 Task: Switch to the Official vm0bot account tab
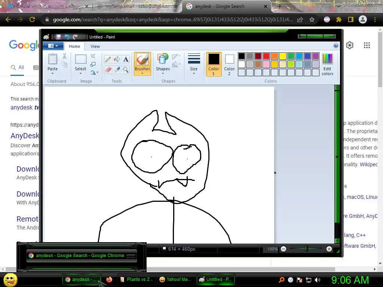click(48, 6)
